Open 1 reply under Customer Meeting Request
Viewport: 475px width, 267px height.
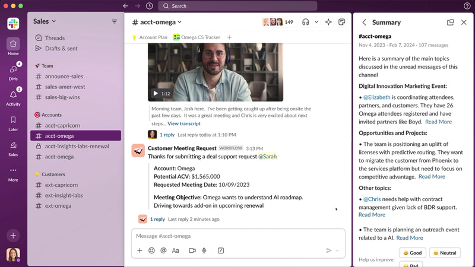(x=157, y=219)
